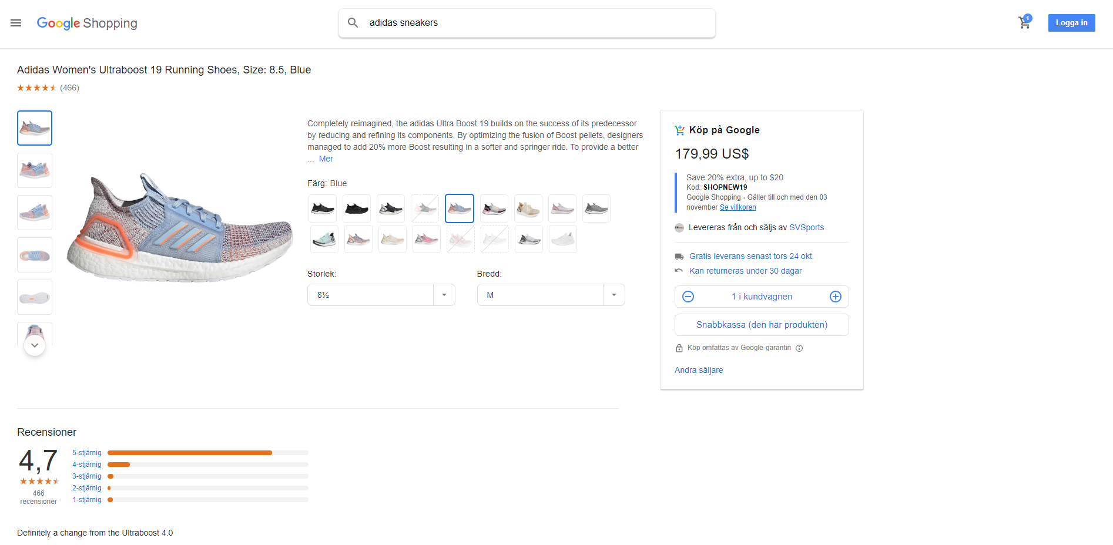Focus the search field containing adidas sneakers
This screenshot has height=545, width=1113.
pyautogui.click(x=527, y=23)
